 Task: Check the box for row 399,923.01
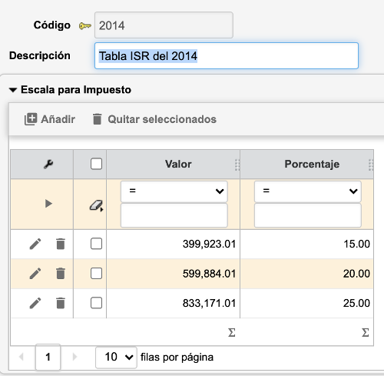96,244
